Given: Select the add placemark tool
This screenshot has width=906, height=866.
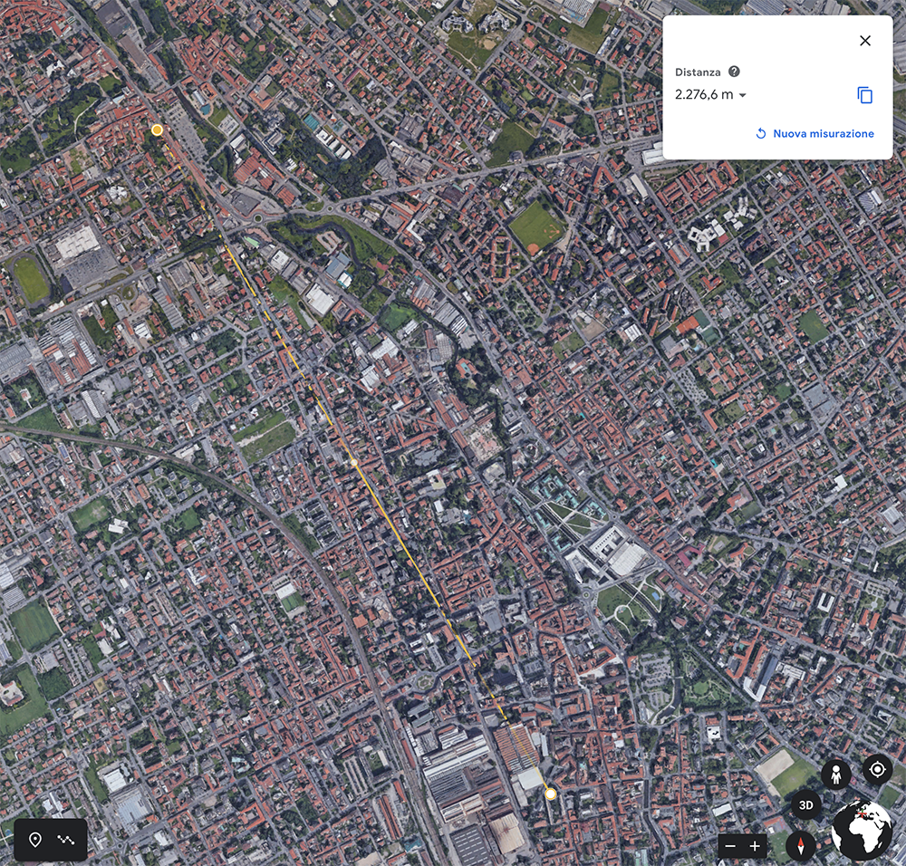Looking at the screenshot, I should [35, 840].
